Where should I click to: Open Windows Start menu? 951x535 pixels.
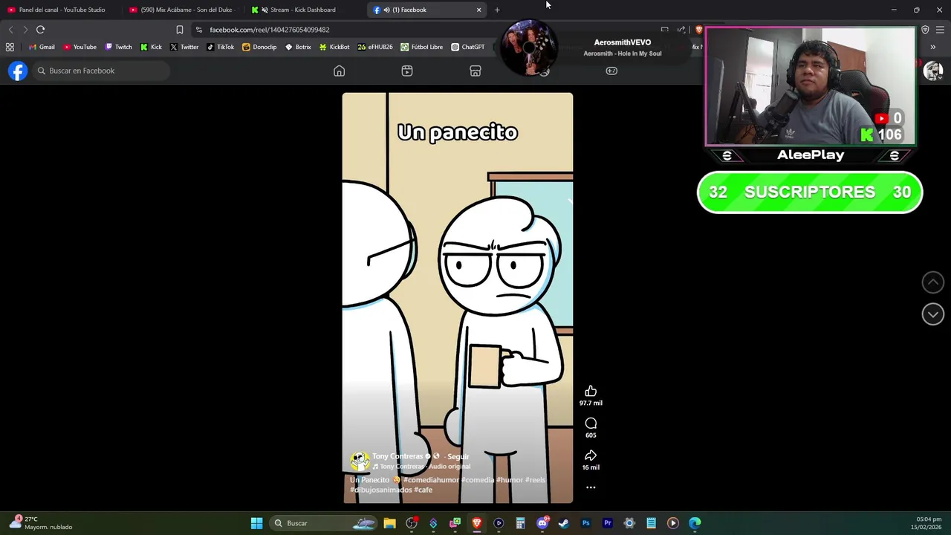[x=256, y=523]
